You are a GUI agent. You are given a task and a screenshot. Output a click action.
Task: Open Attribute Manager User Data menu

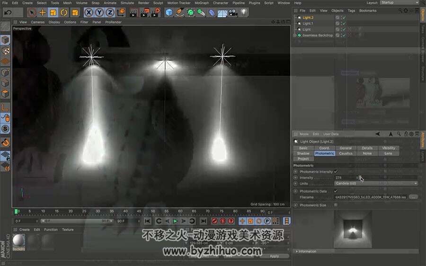(331, 134)
